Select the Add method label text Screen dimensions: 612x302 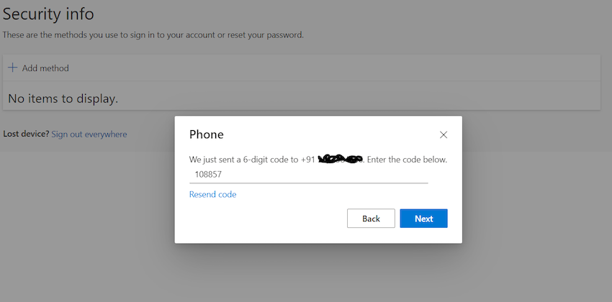pos(45,68)
